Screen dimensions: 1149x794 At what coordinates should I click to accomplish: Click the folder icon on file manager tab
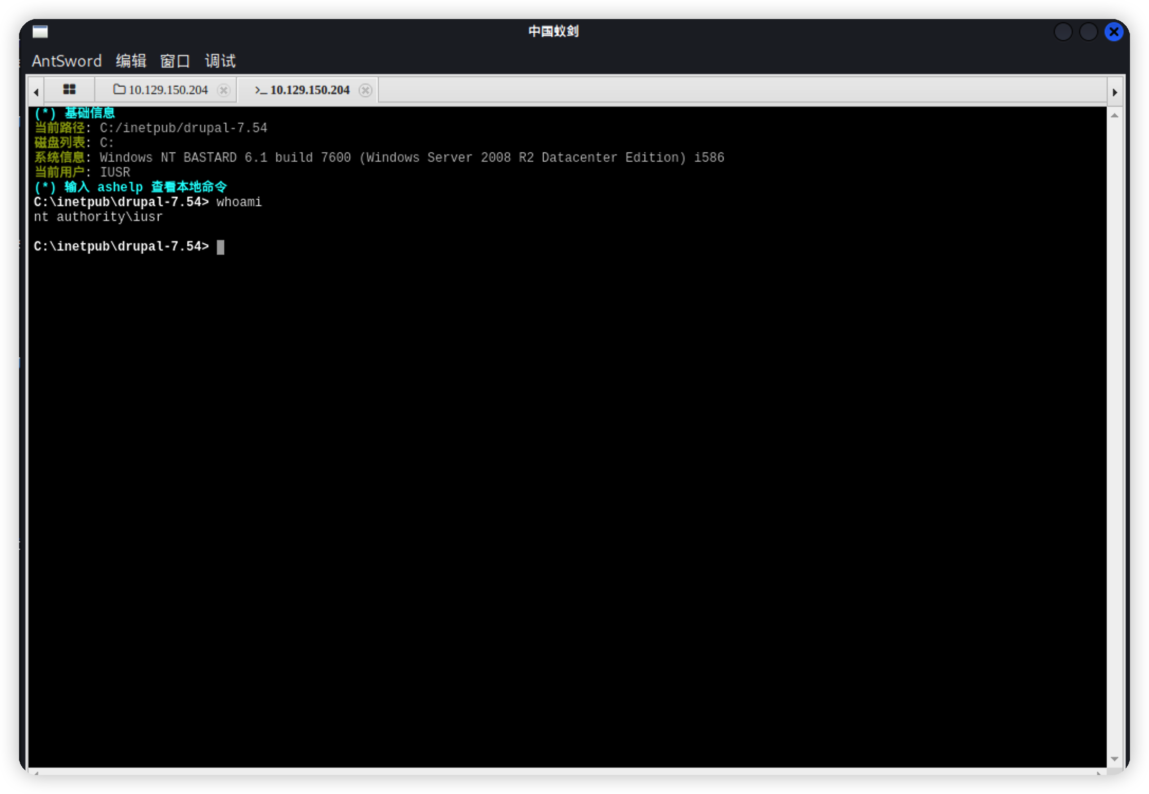pyautogui.click(x=119, y=89)
